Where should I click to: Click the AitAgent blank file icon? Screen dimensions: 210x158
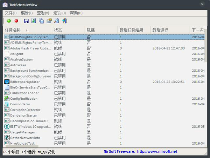tap(7, 54)
